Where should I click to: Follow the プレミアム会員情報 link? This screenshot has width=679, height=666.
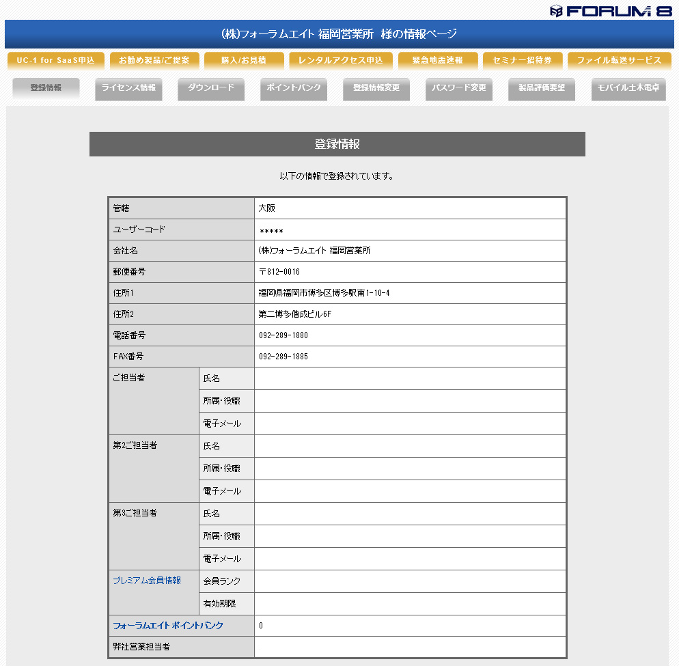tap(147, 580)
